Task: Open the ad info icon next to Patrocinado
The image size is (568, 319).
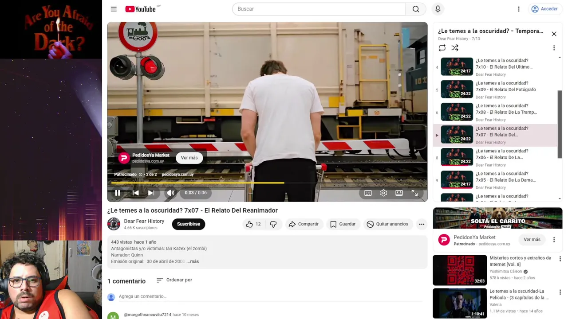Action: tap(140, 175)
